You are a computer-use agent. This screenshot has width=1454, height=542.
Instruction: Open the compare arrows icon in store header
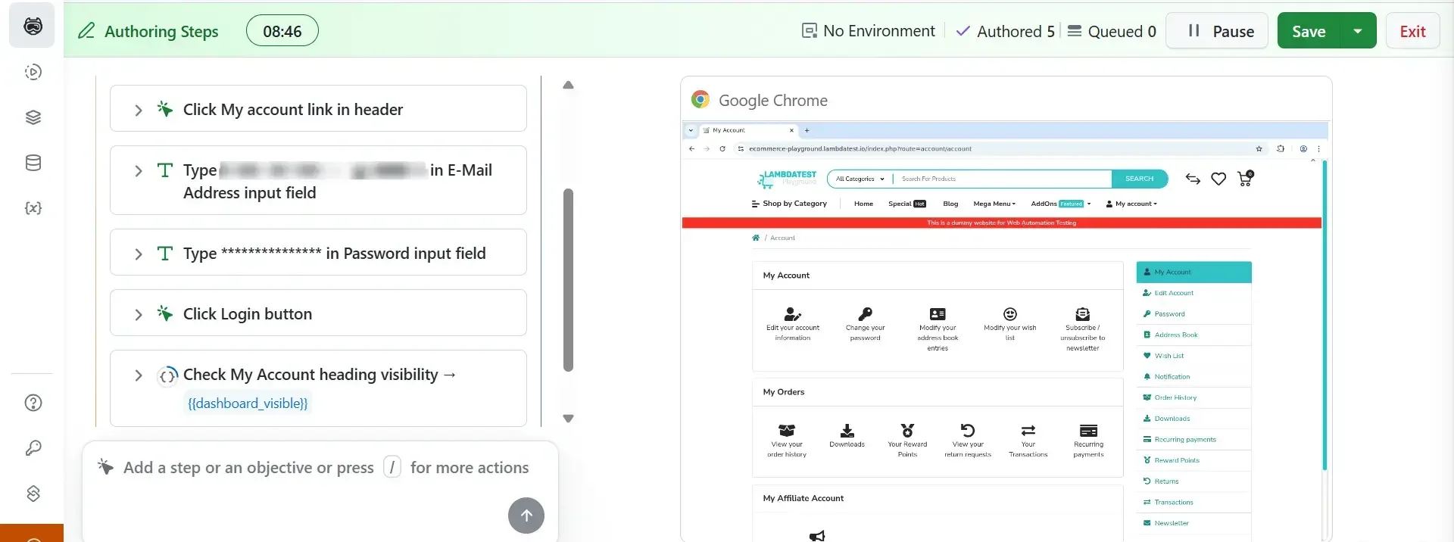[x=1193, y=179]
